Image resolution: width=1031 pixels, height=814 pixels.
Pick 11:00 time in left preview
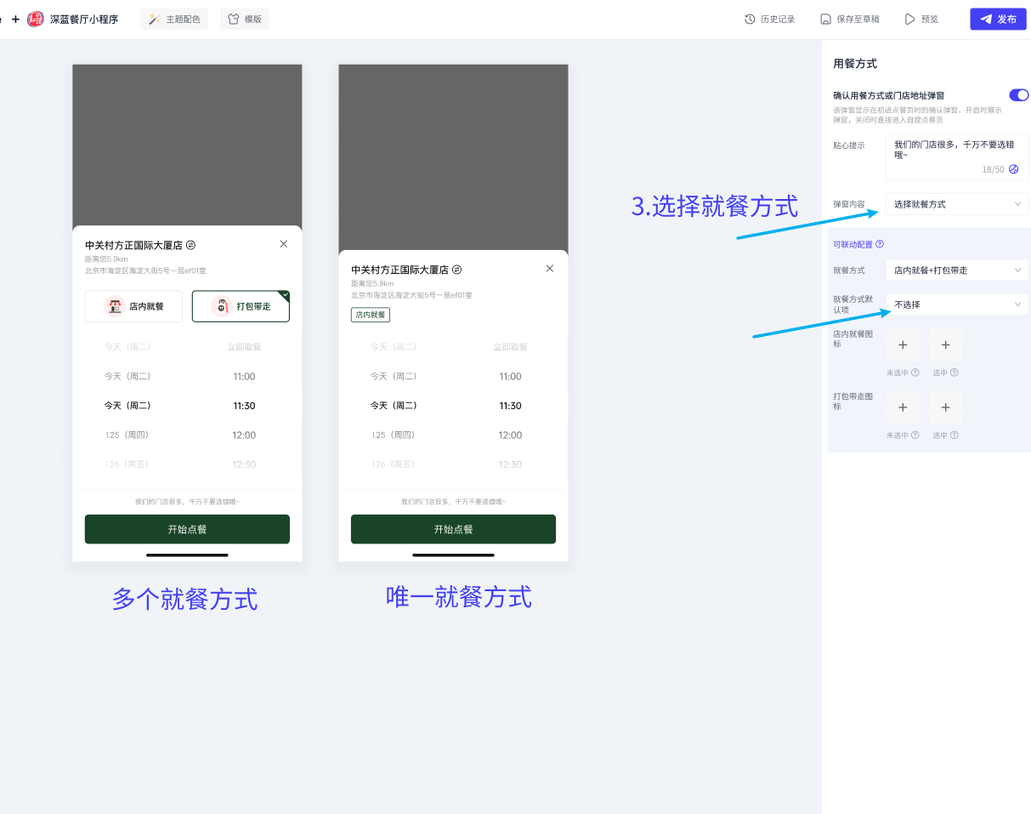(244, 377)
